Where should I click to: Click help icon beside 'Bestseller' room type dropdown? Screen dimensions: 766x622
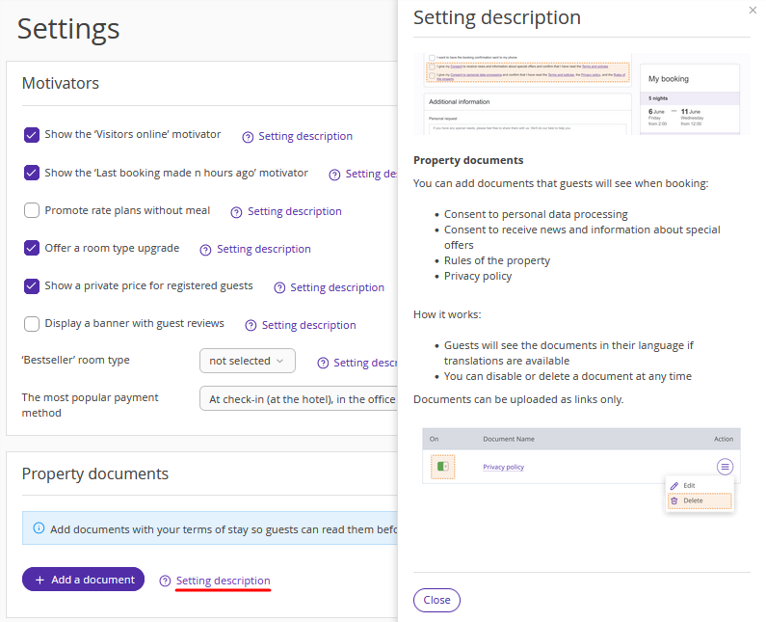[323, 364]
